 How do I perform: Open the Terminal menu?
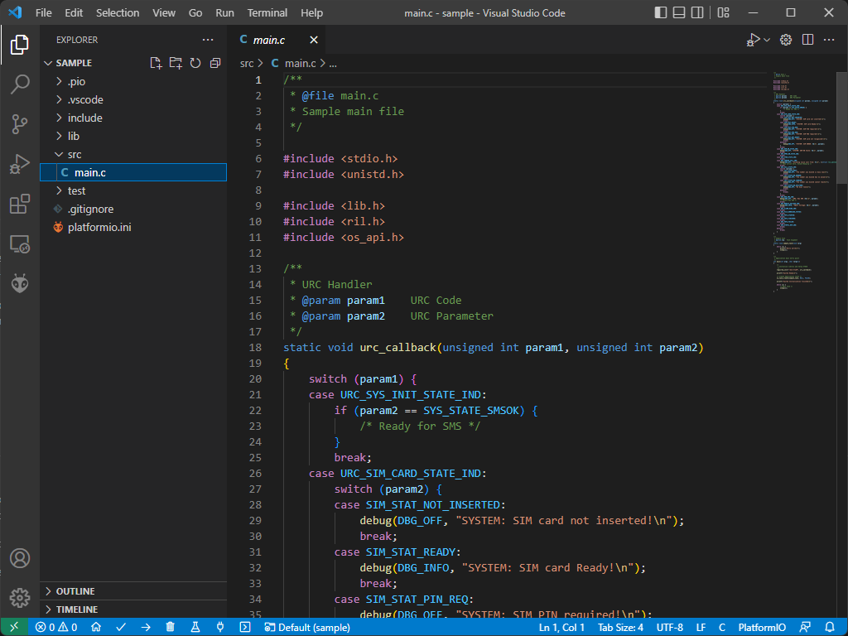click(267, 12)
